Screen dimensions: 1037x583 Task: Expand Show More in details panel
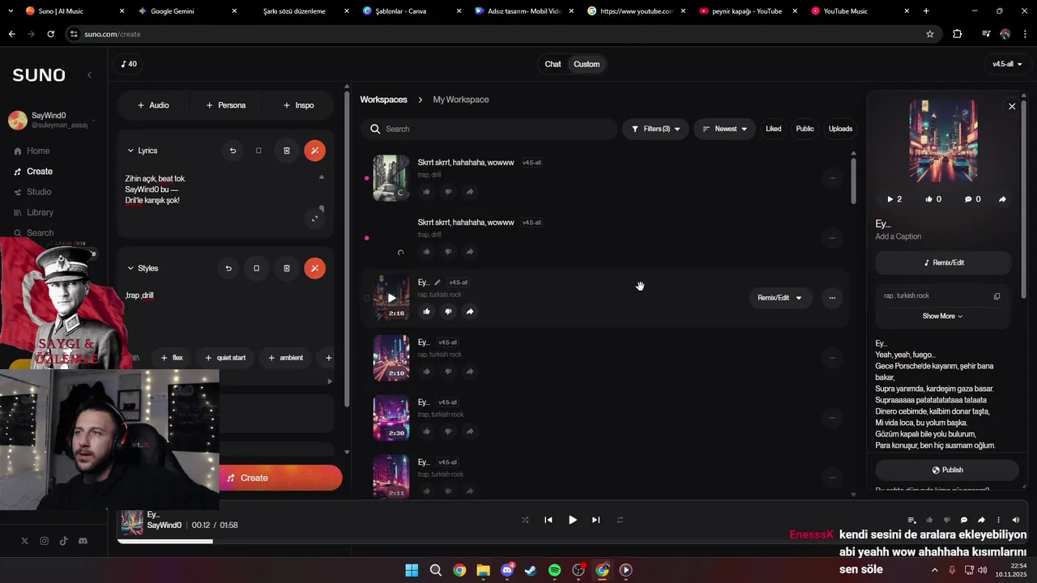pos(943,316)
